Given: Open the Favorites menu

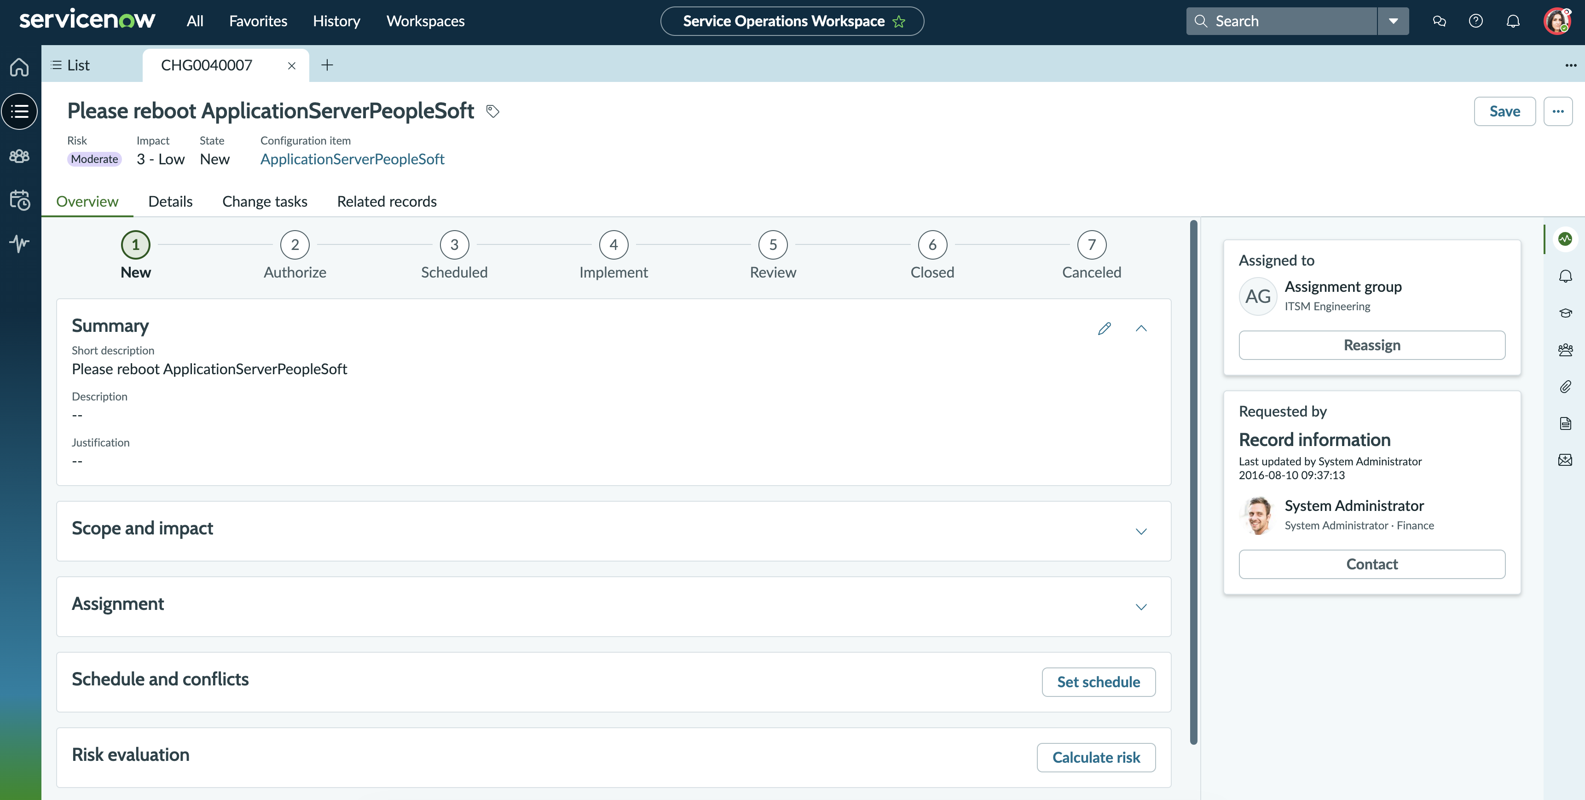Looking at the screenshot, I should click(259, 22).
